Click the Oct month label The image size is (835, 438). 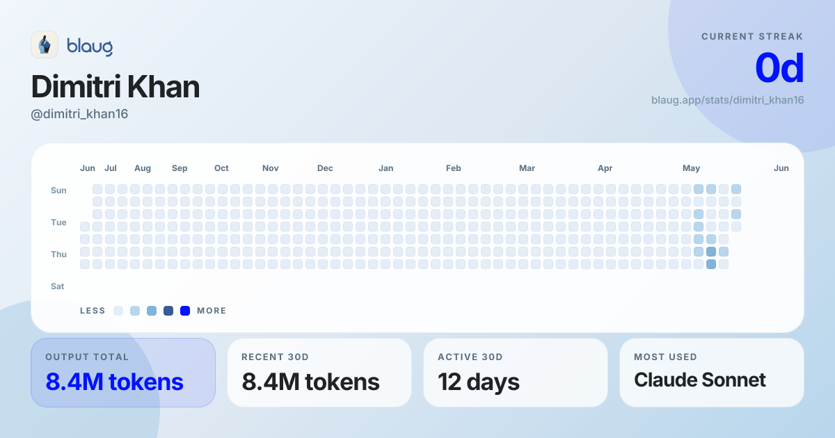tap(221, 168)
